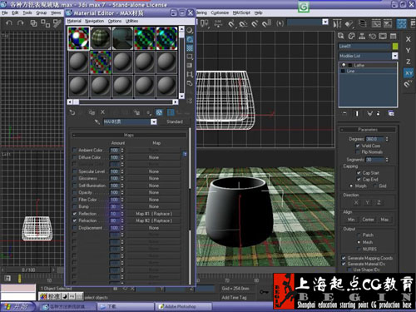Open the Motion command panel tab
416x312 pixels.
[x=372, y=36]
